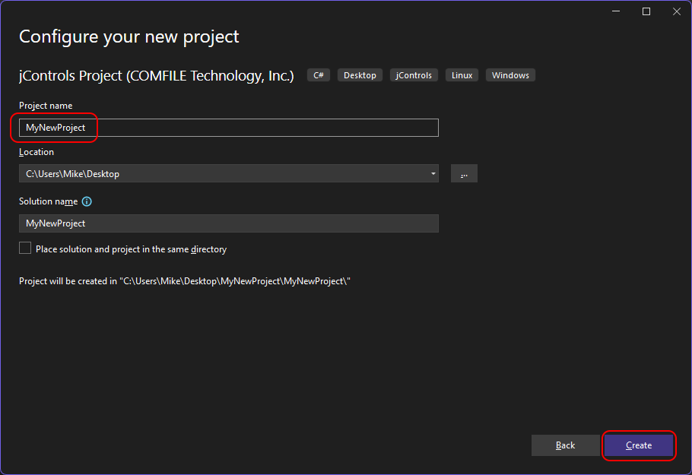
Task: Expand the Location dropdown arrow
Action: pos(433,174)
